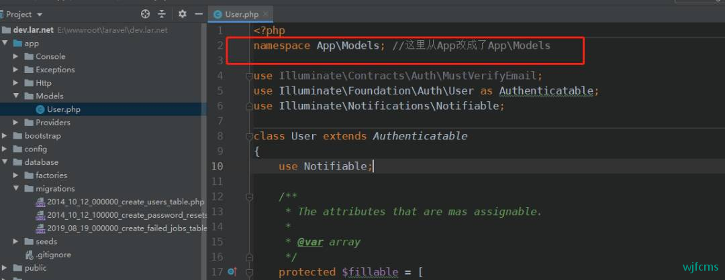This screenshot has width=725, height=280.
Task: Click the fold-end marker at line 16
Action: click(x=249, y=257)
